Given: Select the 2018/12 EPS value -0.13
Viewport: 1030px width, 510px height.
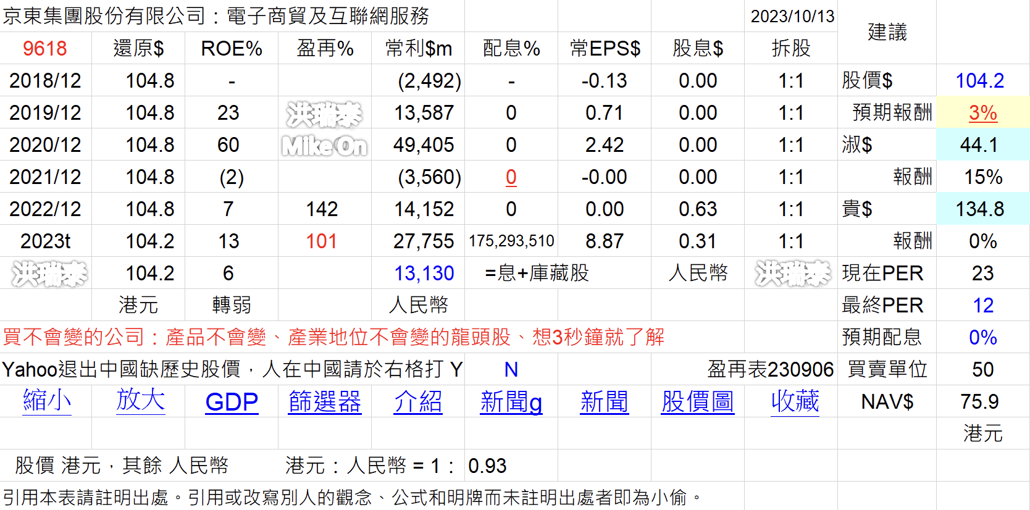Looking at the screenshot, I should (605, 80).
